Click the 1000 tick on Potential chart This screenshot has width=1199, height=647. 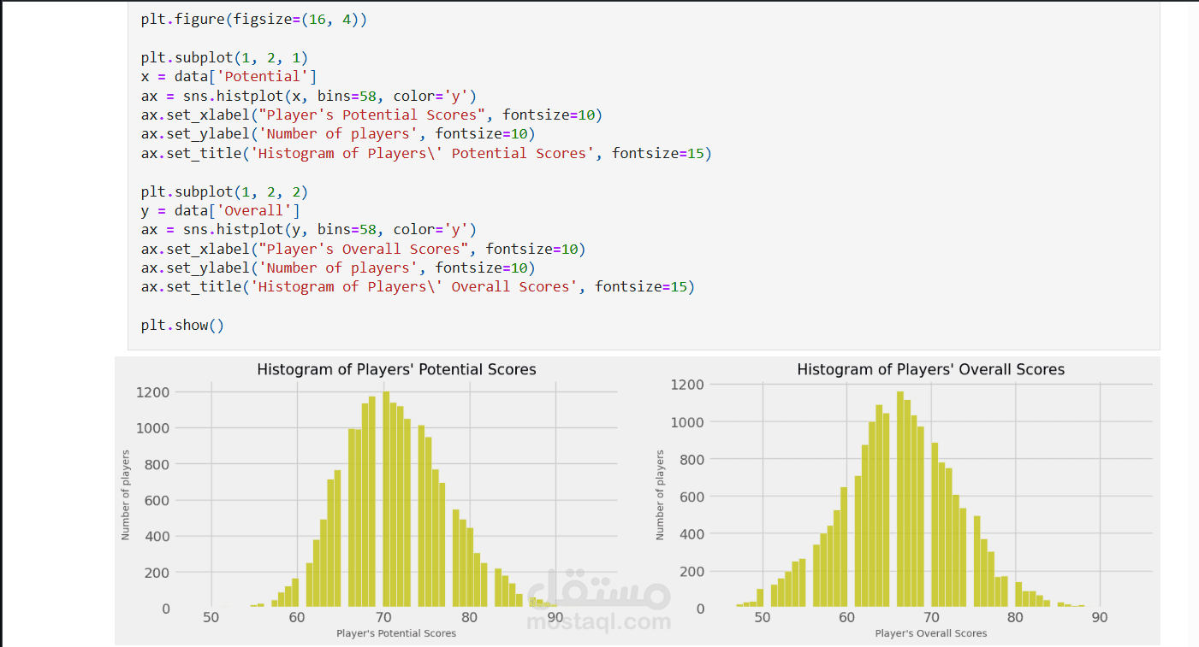click(152, 428)
